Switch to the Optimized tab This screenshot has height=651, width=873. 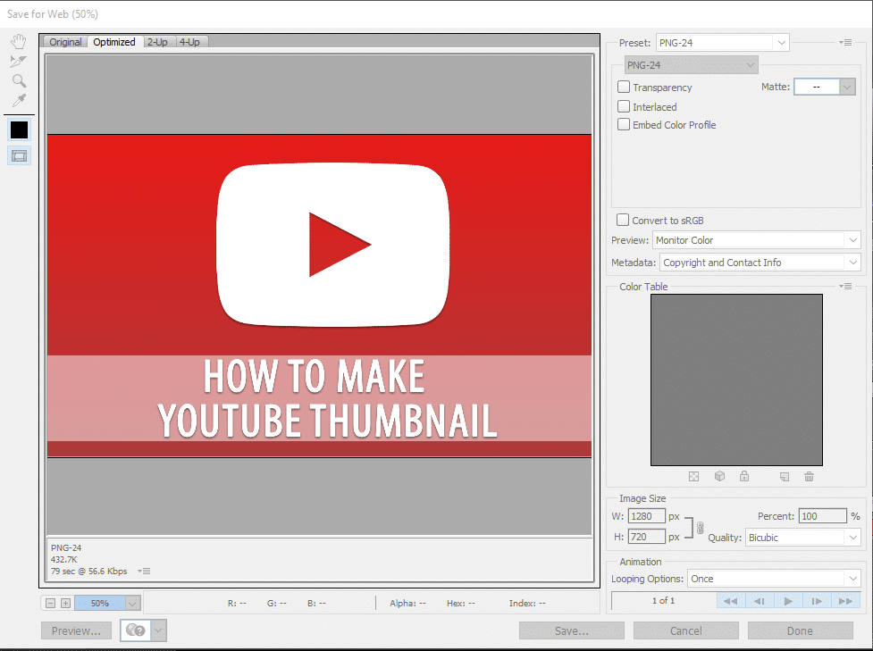(114, 42)
